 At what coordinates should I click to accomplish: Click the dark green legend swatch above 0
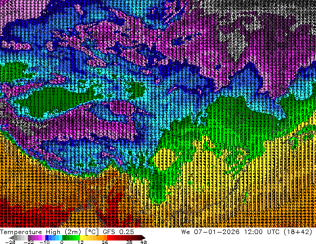coord(64,238)
